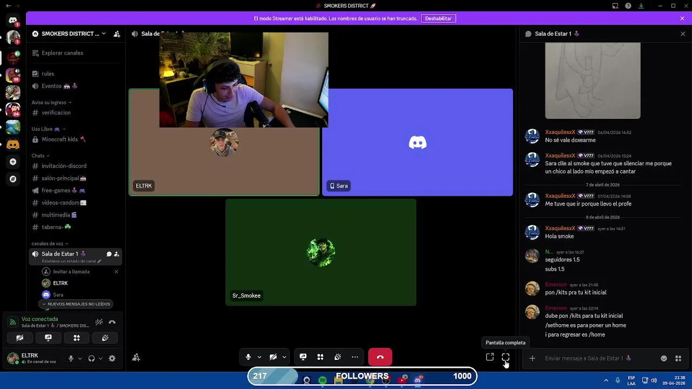The height and width of the screenshot is (389, 692).
Task: Click the add-attachment plus in message box
Action: coord(532,358)
